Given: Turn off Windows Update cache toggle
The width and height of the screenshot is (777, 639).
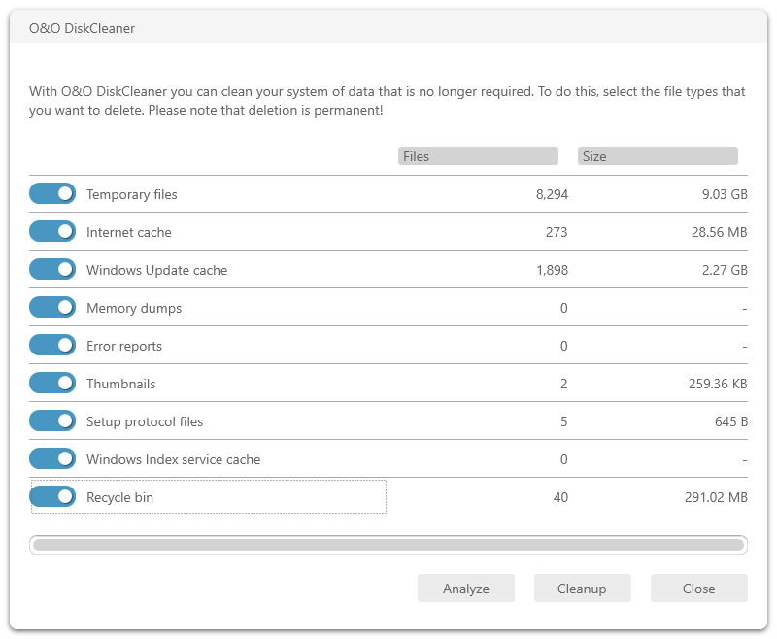Looking at the screenshot, I should point(52,270).
